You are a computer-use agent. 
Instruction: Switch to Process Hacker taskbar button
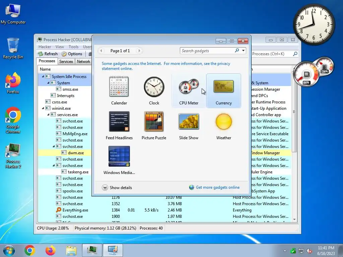pos(92,250)
